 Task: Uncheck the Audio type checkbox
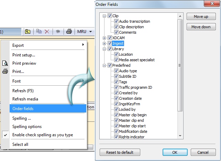pos(116,71)
